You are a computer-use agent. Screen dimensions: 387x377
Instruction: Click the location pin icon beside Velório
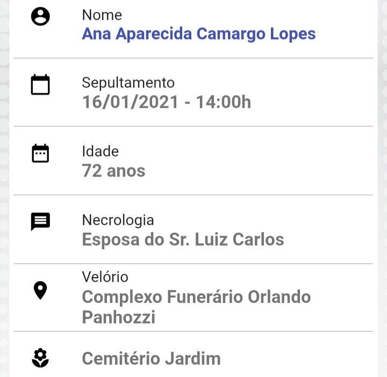click(40, 290)
